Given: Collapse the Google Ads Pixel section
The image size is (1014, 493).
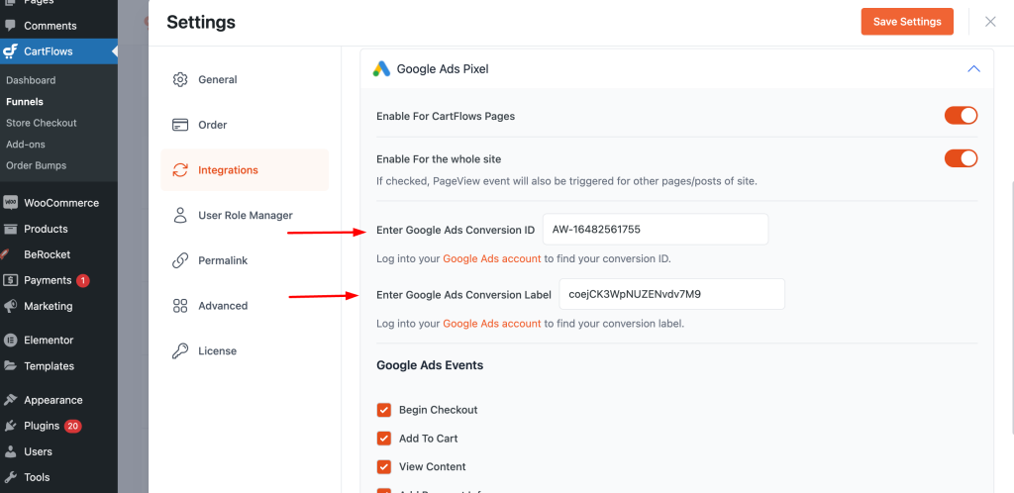Looking at the screenshot, I should point(972,69).
